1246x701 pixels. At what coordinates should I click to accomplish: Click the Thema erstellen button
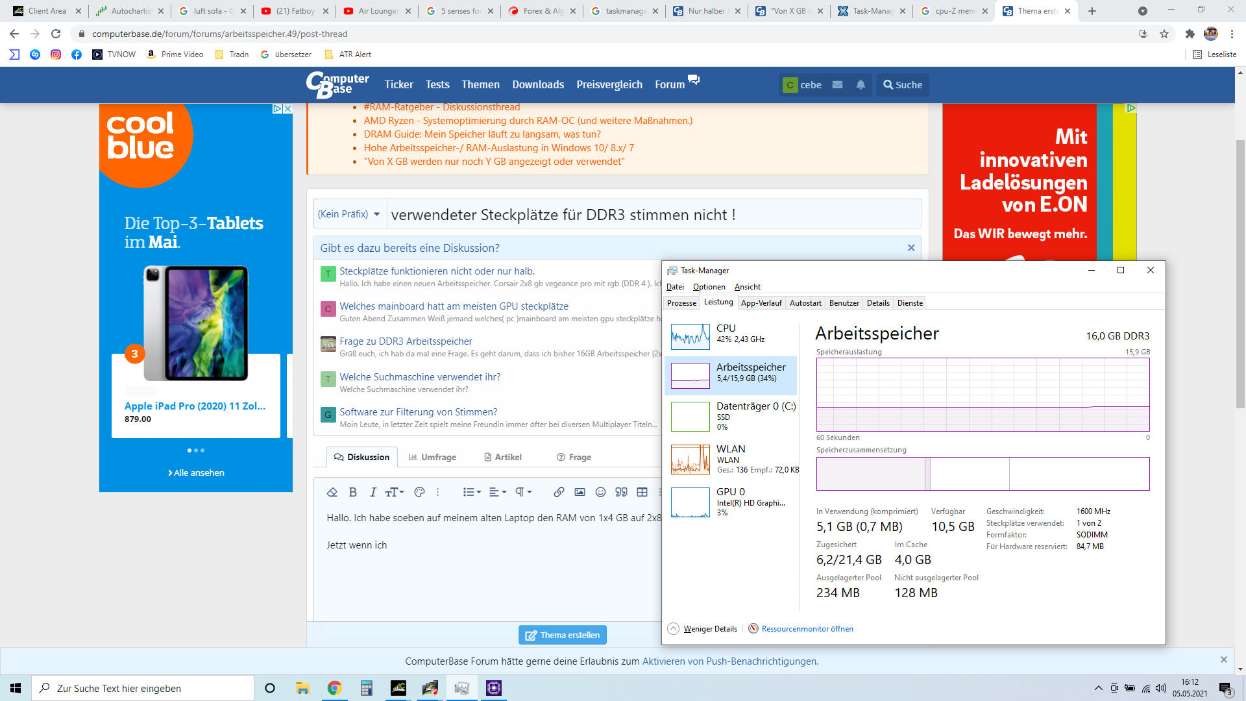[563, 635]
